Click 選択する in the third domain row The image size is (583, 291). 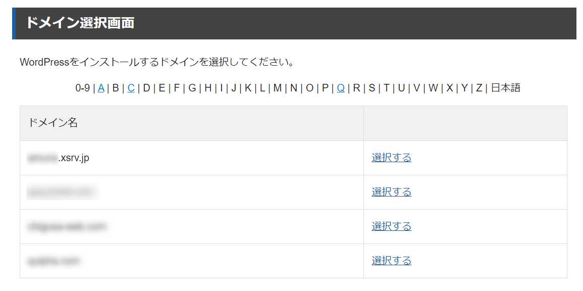point(391,226)
